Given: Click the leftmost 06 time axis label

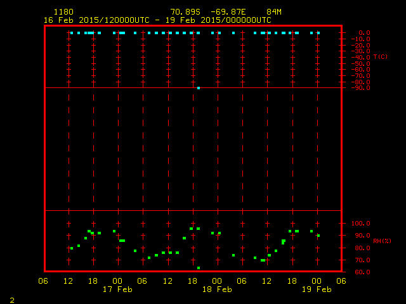Looking at the screenshot, I should click(43, 281).
